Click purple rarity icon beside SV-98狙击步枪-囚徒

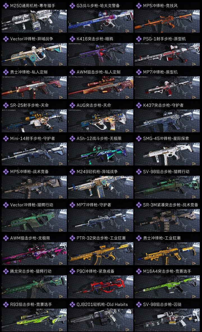(139, 304)
